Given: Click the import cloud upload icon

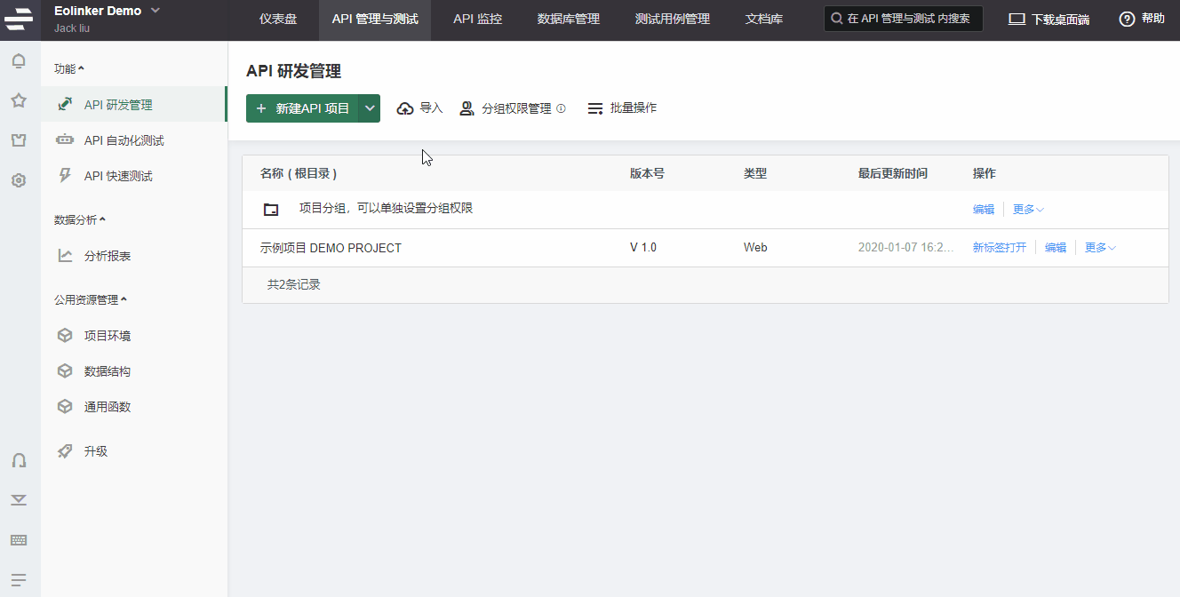Looking at the screenshot, I should [405, 108].
